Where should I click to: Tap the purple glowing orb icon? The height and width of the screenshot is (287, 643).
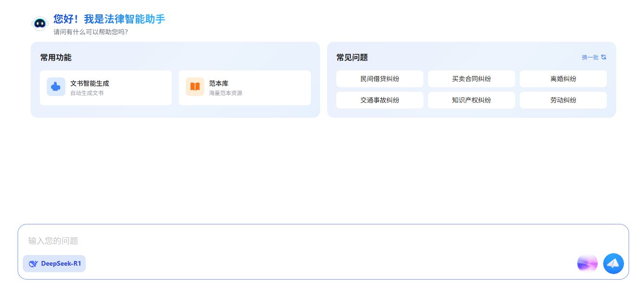(x=587, y=264)
